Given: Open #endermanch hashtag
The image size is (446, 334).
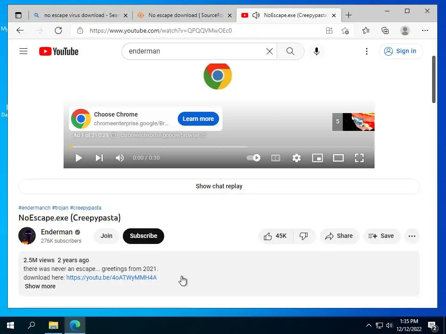Looking at the screenshot, I should pos(34,207).
